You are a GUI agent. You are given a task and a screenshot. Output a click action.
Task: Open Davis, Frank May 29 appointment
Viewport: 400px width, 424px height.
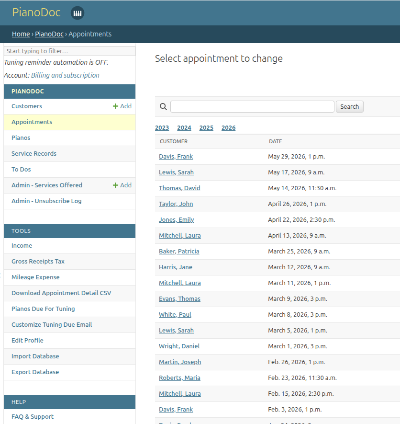tap(176, 157)
